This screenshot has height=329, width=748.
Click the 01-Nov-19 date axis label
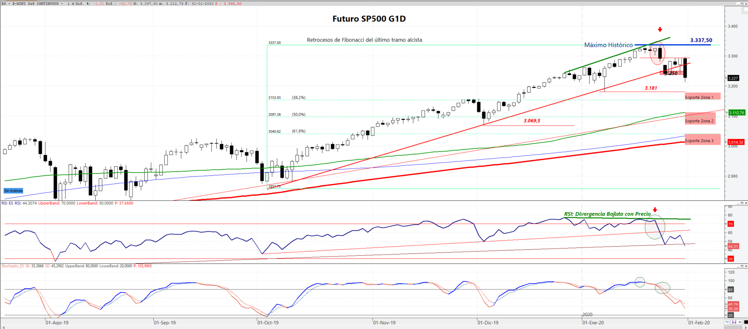[384, 323]
